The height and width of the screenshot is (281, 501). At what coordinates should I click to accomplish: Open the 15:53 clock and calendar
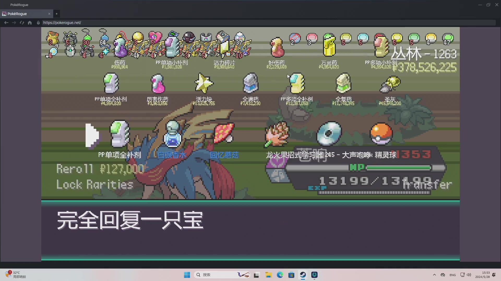pos(482,275)
